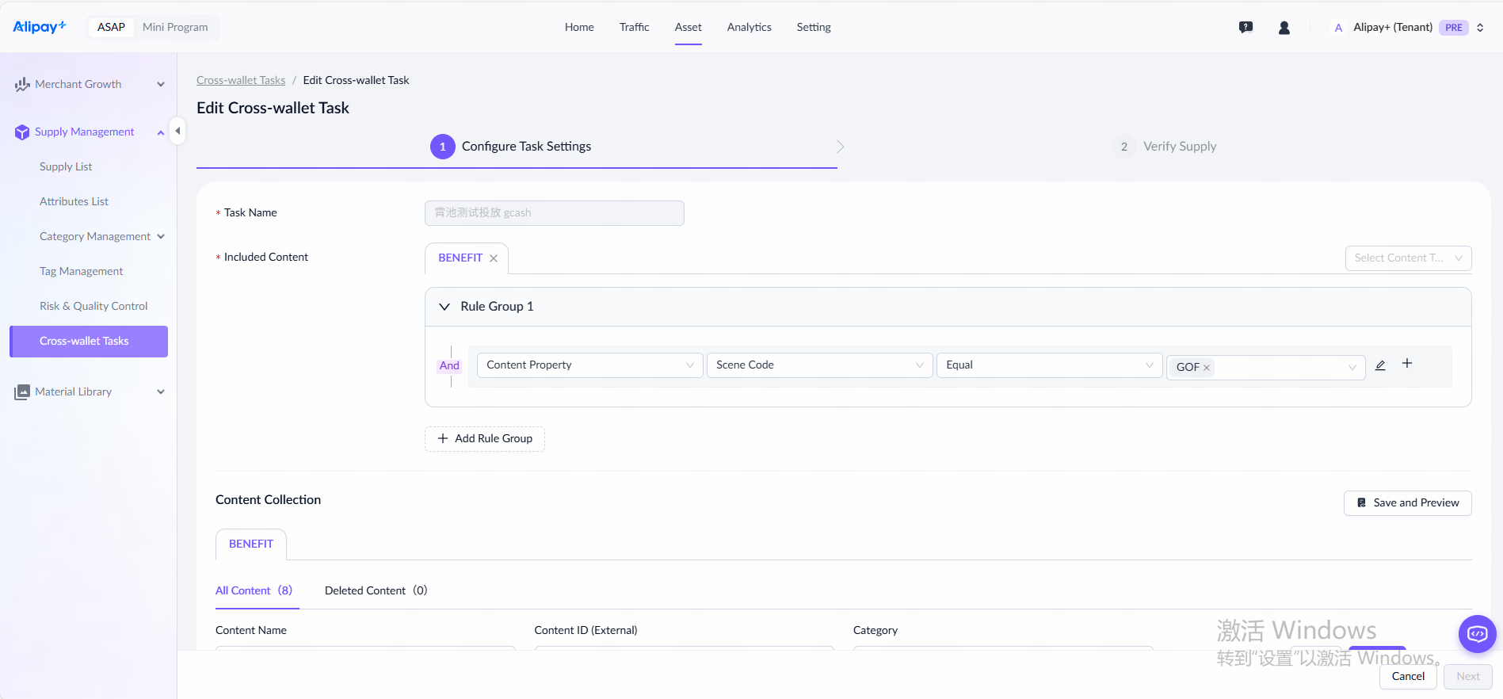Screen dimensions: 1503x699
Task: Follow the Cross-wallet Tasks breadcrumb link
Action: [241, 80]
